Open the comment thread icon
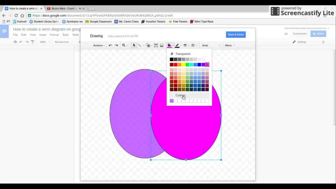The height and width of the screenshot is (189, 336). pyautogui.click(x=286, y=34)
